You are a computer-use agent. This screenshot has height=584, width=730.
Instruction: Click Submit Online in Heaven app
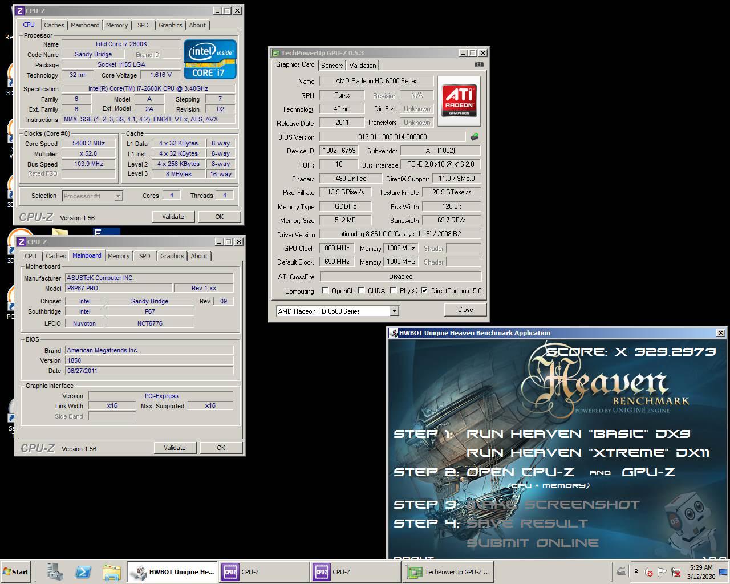point(533,543)
